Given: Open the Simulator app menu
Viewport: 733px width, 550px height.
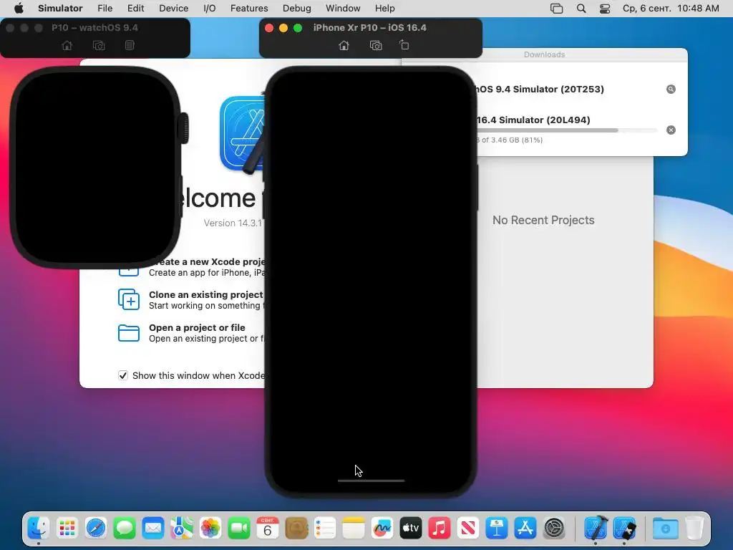Looking at the screenshot, I should pos(60,9).
